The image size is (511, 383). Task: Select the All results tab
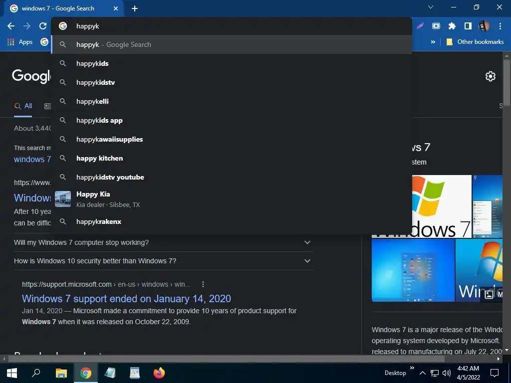tap(23, 106)
